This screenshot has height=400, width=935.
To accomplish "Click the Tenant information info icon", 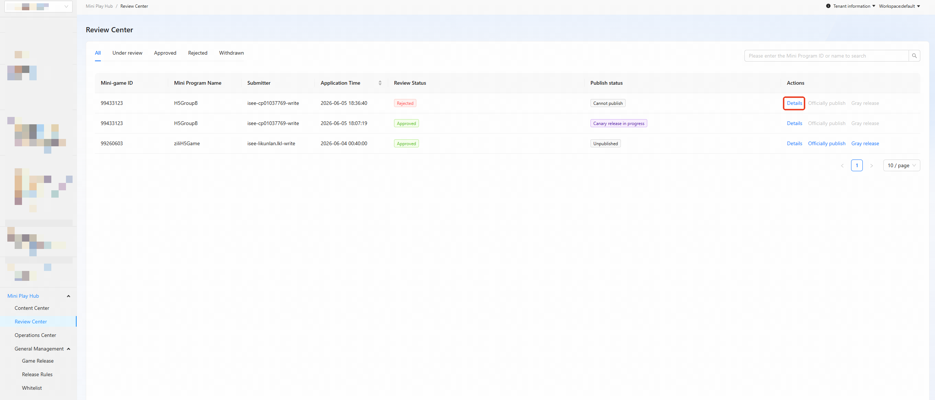I will [x=828, y=6].
